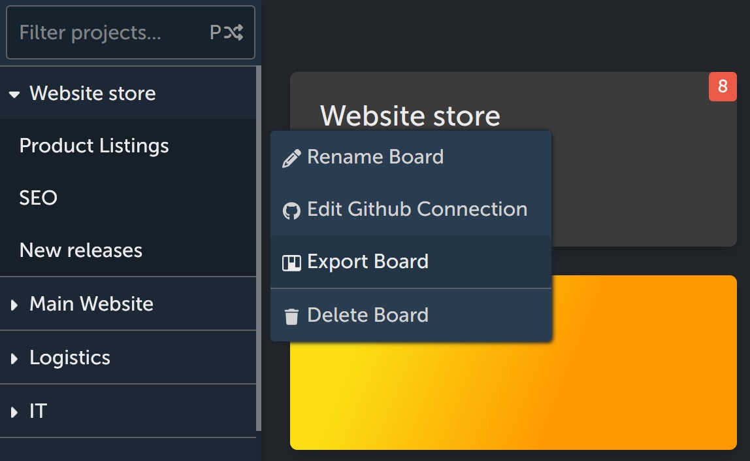Expand the Logistics project
Image resolution: width=750 pixels, height=461 pixels.
(x=14, y=358)
